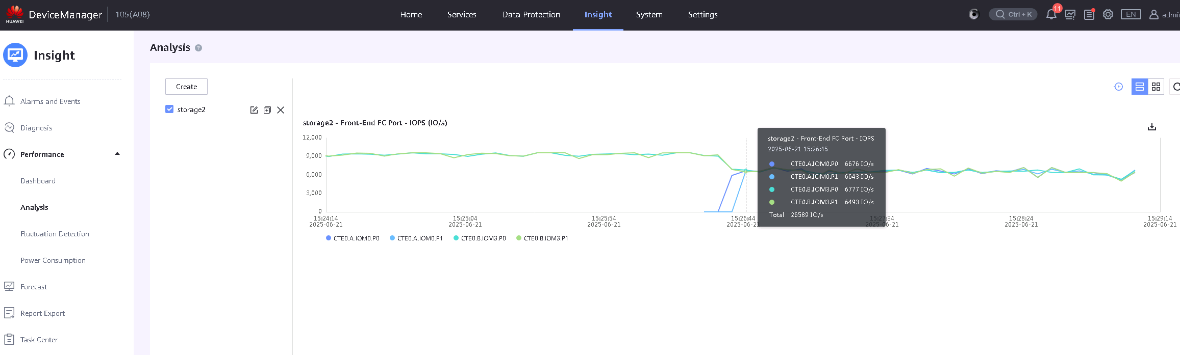This screenshot has width=1180, height=355.
Task: Click the Huawei logo in the header
Action: (x=15, y=14)
